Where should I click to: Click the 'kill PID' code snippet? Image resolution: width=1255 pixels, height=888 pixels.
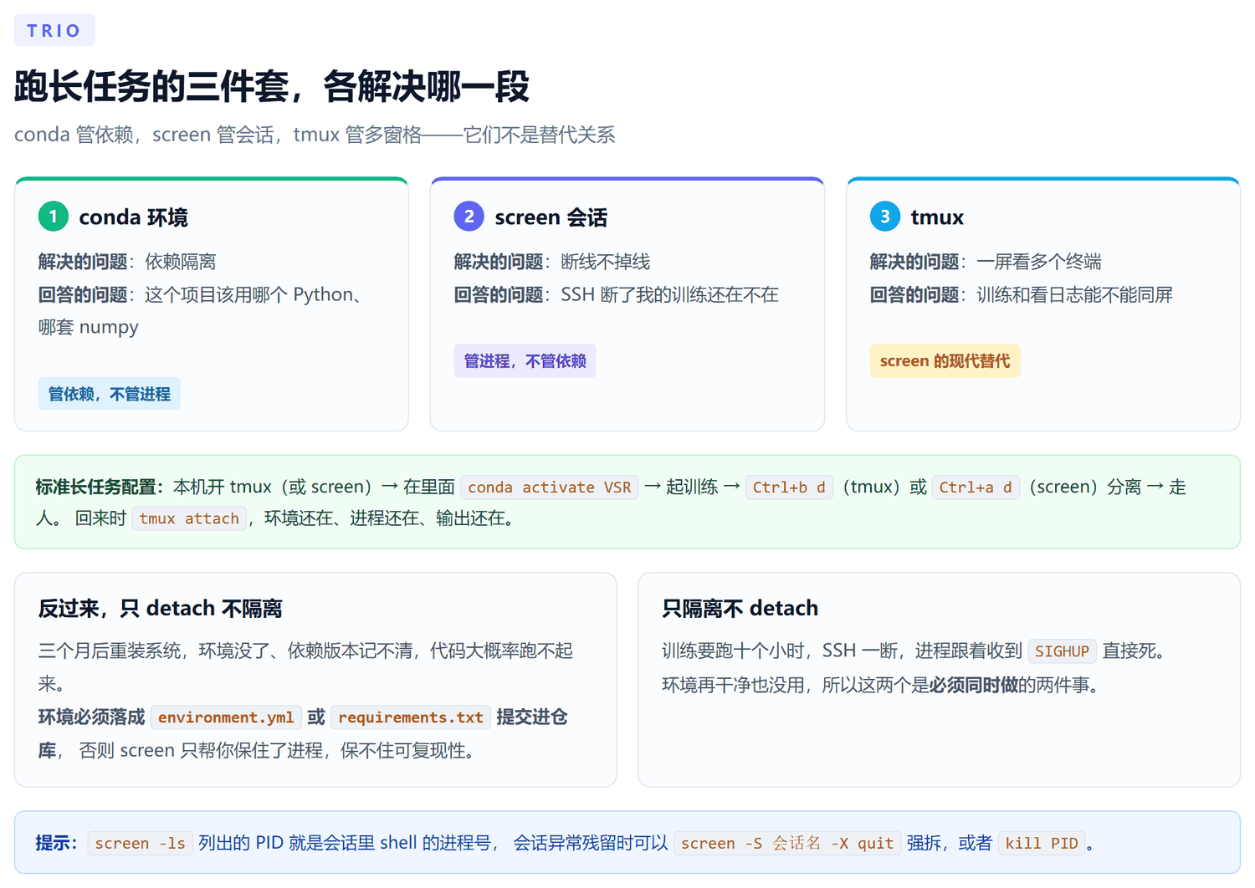[x=1042, y=843]
